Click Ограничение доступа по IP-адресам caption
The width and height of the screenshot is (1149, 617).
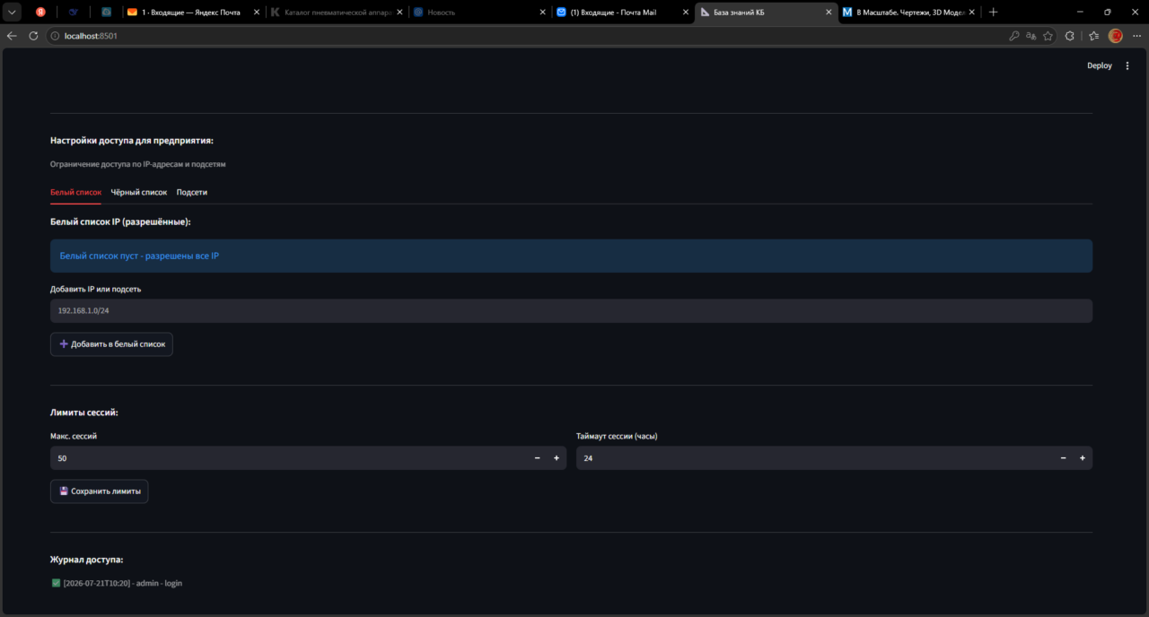[x=138, y=165]
